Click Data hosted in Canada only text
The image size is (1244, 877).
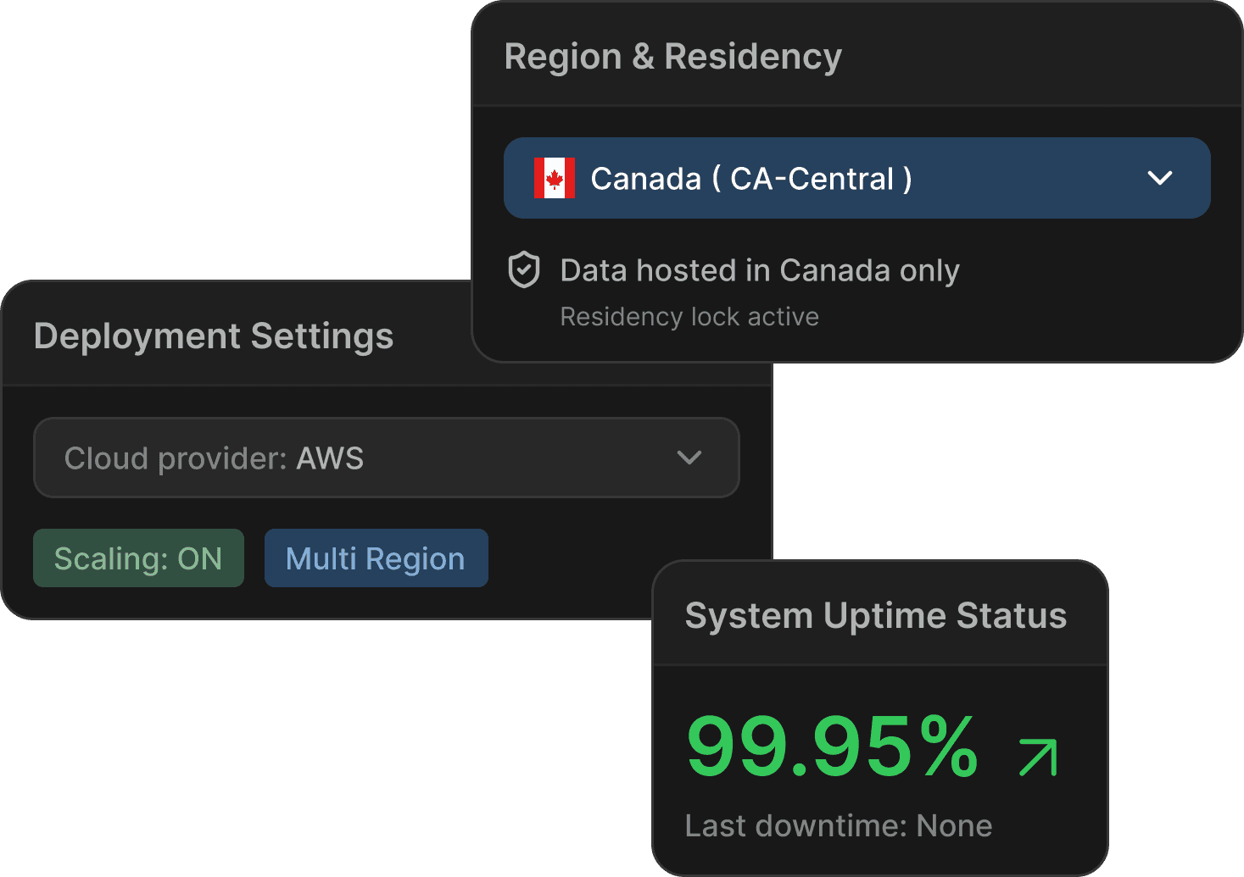click(x=760, y=271)
